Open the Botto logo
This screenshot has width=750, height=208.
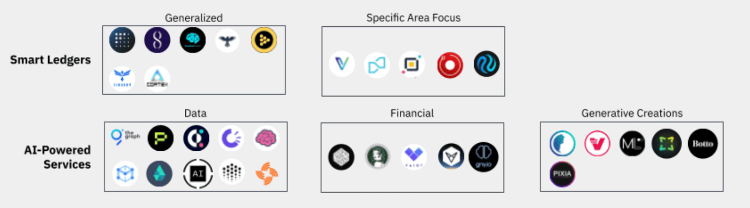pos(702,144)
